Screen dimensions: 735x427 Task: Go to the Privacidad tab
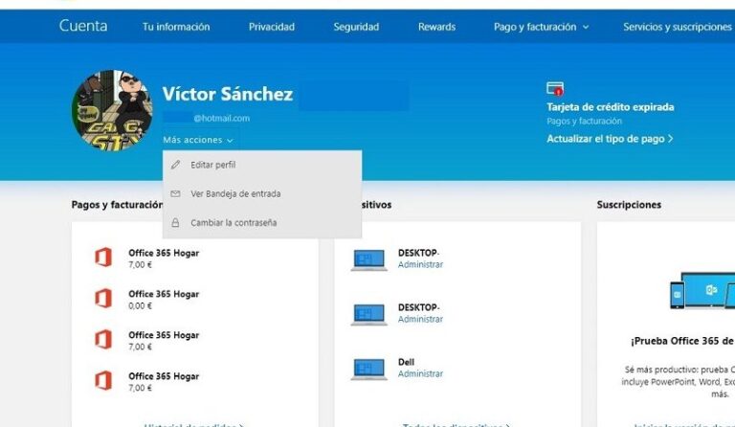coord(272,27)
